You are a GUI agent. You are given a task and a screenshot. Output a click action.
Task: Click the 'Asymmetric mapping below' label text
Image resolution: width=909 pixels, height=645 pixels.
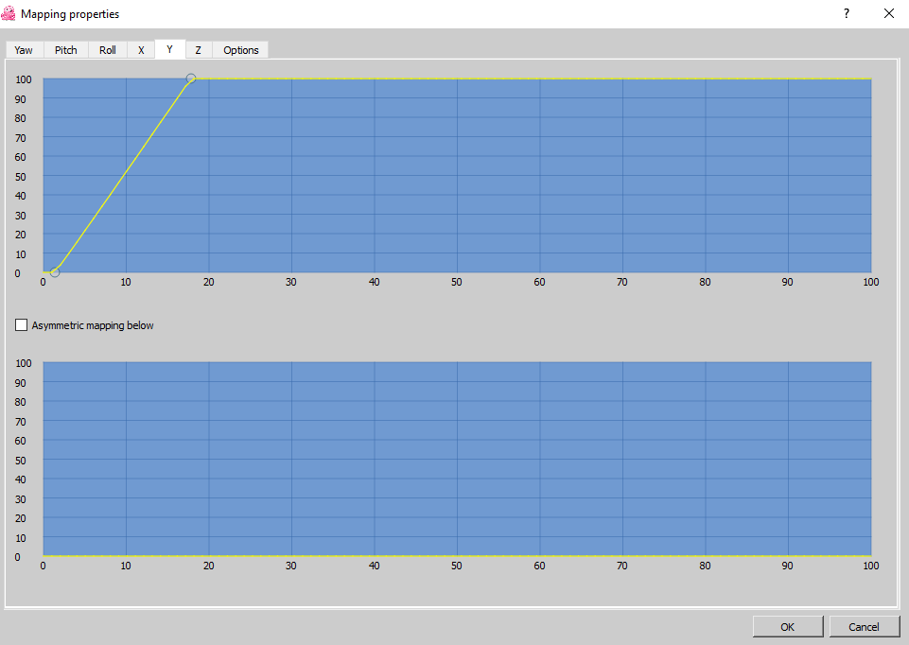93,325
